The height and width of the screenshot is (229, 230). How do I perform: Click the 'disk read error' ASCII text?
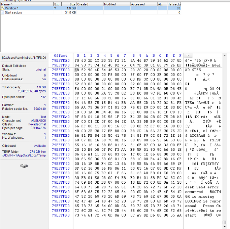(x=202, y=187)
